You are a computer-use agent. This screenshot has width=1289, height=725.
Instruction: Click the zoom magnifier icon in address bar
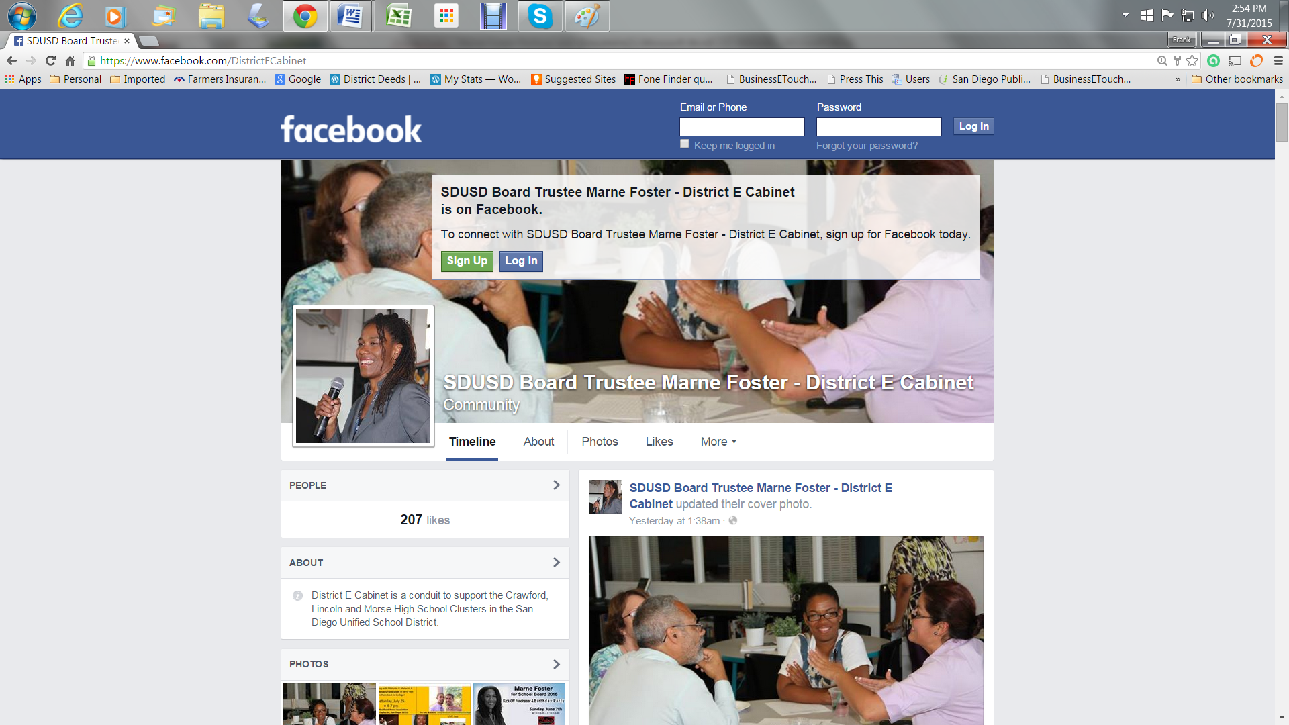pyautogui.click(x=1162, y=60)
